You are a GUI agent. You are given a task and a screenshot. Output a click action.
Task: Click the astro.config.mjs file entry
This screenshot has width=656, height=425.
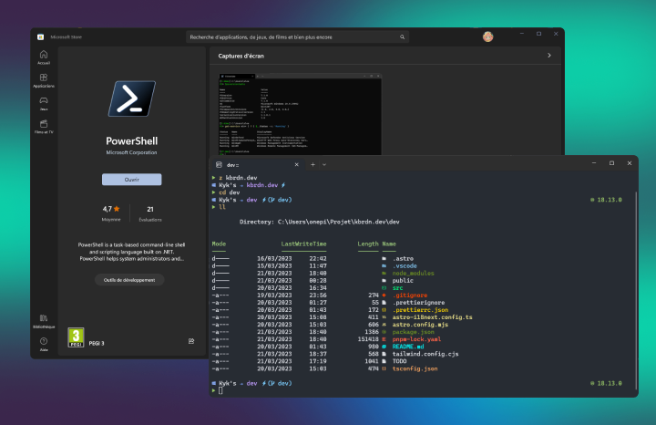[x=420, y=325]
